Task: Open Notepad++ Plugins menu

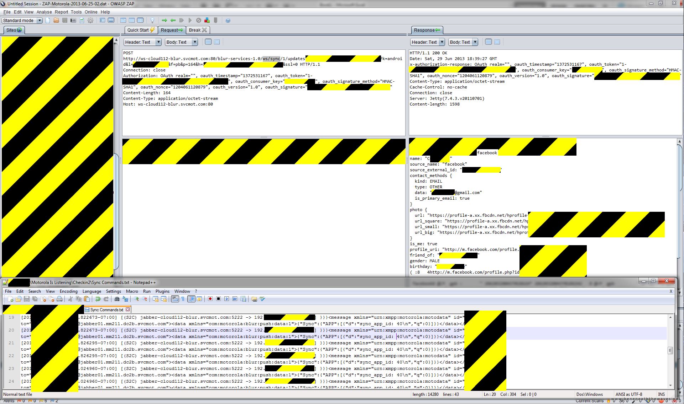Action: point(162,291)
